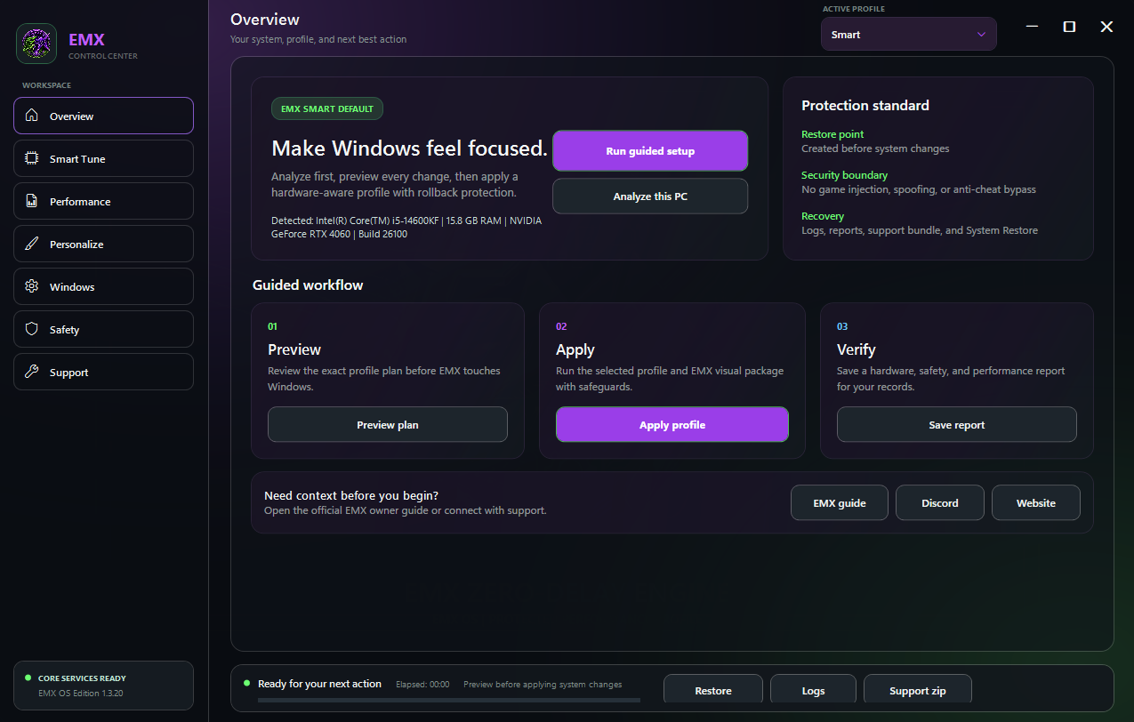Expand the profile dropdown chevron arrow

tap(981, 35)
